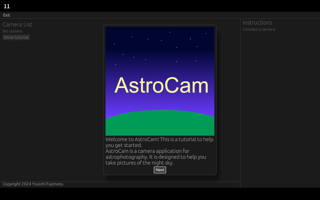Select the No camera entry
320x200 pixels.
tap(12, 31)
